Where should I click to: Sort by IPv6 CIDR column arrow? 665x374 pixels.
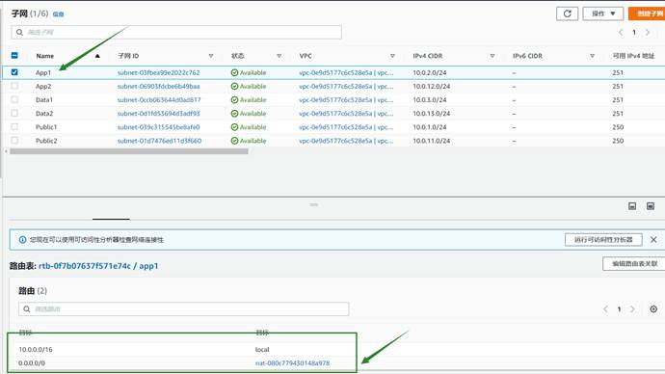[592, 56]
